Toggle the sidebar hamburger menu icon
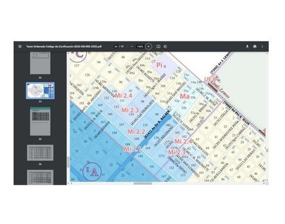Screen dimensions: 285x224 [x=20, y=47]
